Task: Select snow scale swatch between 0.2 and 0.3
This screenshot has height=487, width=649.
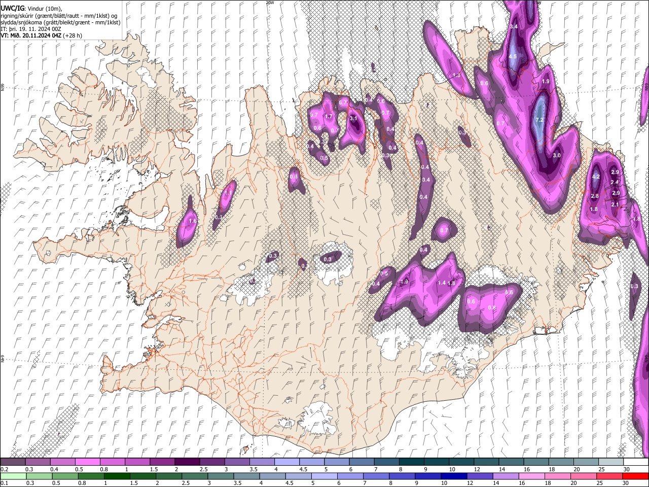Action: pos(13,462)
